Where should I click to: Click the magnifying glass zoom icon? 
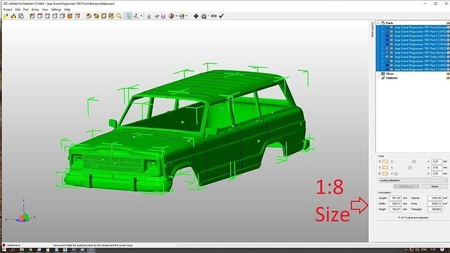[x=119, y=16]
